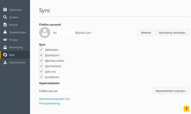
Task: Click the Beheren button
Action: (146, 32)
